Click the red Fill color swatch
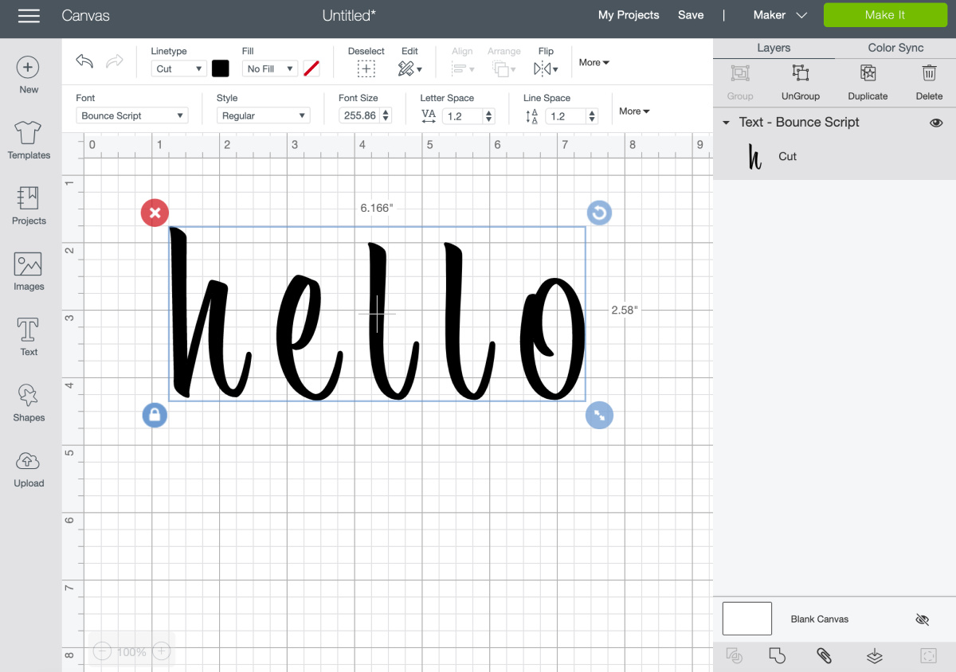Screen dimensions: 956x672 311,68
